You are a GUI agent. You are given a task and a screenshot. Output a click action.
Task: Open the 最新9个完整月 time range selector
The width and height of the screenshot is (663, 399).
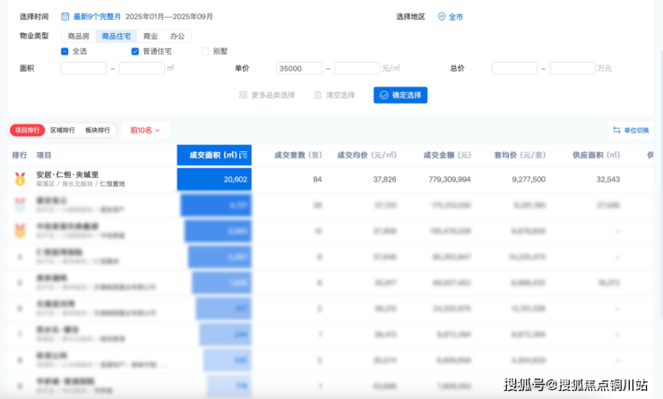pos(96,17)
